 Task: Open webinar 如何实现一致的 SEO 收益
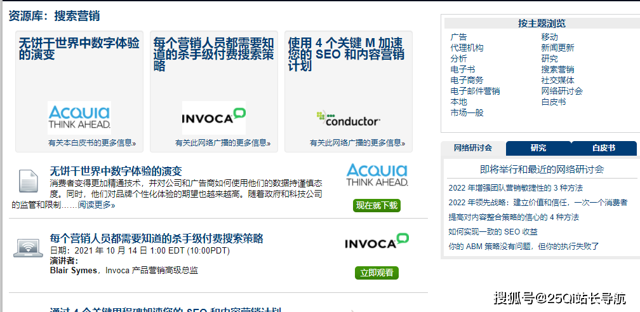[x=493, y=231]
